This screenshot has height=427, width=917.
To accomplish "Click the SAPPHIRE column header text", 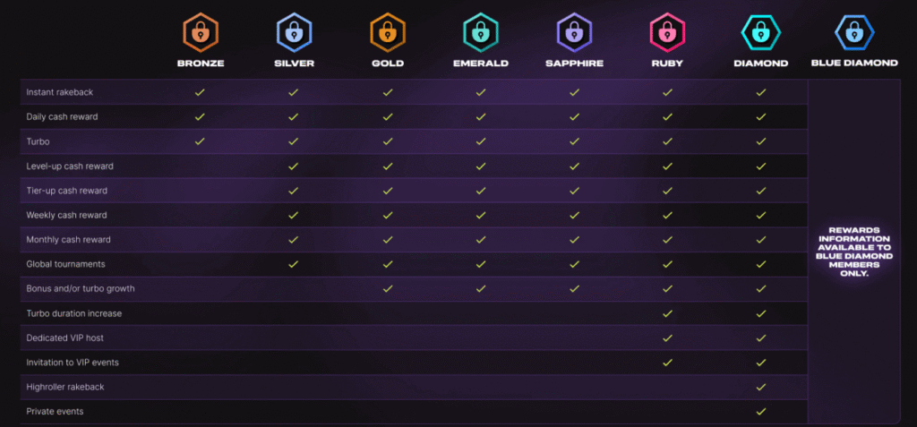I will pos(574,64).
